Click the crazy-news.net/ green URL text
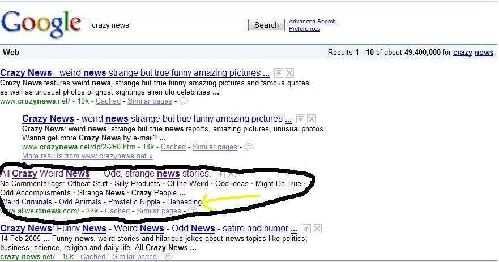499x262 pixels. [27, 256]
